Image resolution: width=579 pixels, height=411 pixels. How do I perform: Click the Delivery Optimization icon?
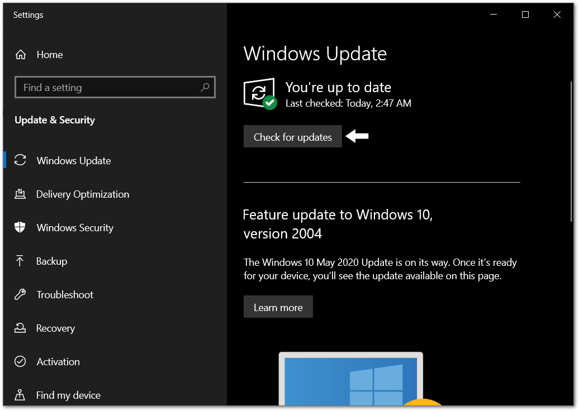click(20, 194)
